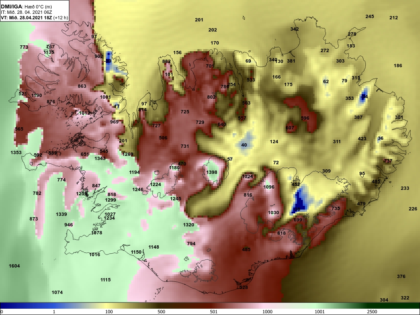Click the legend label '1000'
The width and height of the screenshot is (420, 315).
point(268,312)
